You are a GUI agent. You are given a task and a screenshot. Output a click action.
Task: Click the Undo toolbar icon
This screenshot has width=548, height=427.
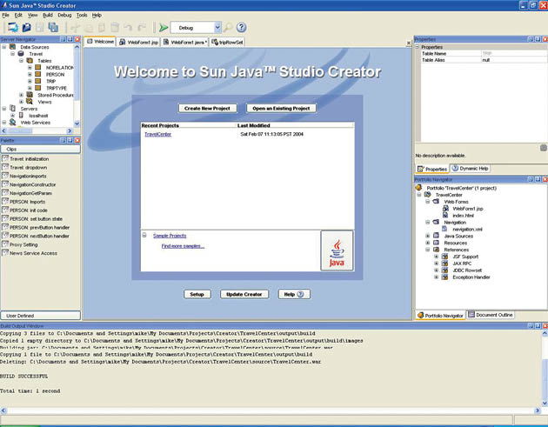(x=128, y=27)
